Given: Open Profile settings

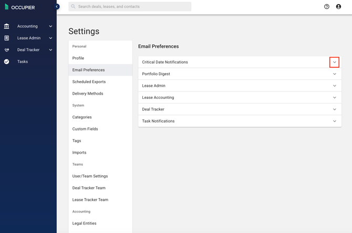Looking at the screenshot, I should (100, 58).
